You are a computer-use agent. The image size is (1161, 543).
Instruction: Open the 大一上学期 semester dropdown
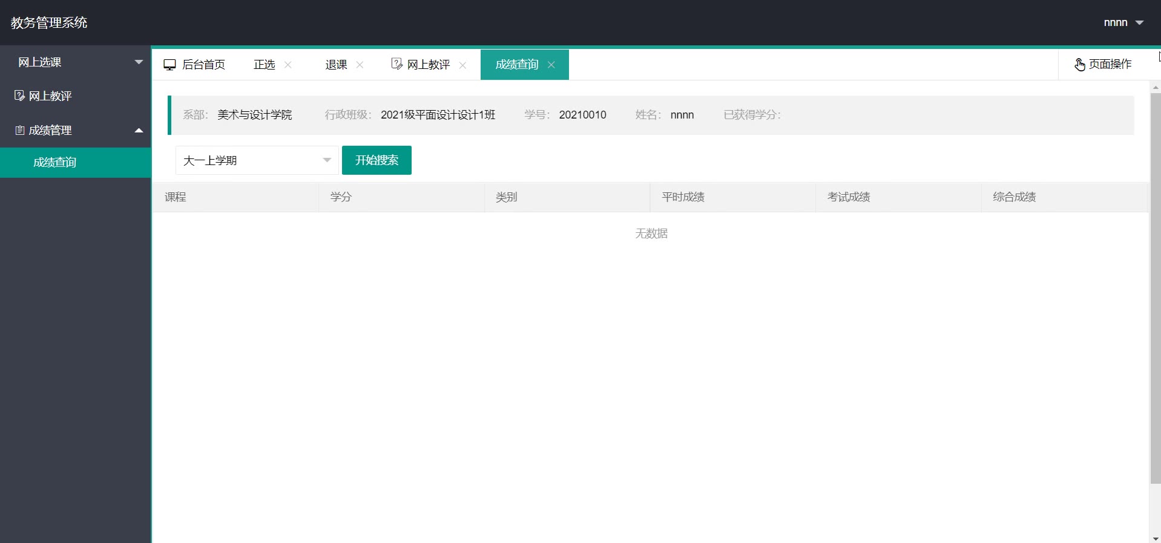(257, 160)
